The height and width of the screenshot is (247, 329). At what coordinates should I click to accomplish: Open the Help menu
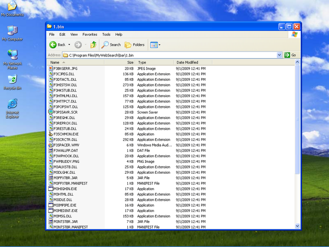pyautogui.click(x=118, y=35)
